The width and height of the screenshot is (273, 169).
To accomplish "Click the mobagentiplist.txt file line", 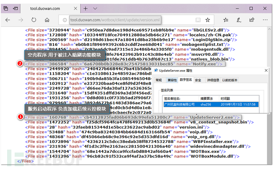I will coord(127,45).
